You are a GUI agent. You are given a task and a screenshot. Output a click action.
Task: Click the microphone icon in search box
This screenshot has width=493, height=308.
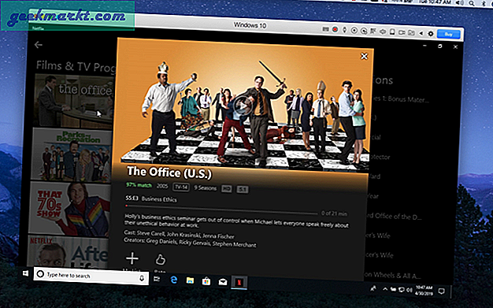coord(142,278)
